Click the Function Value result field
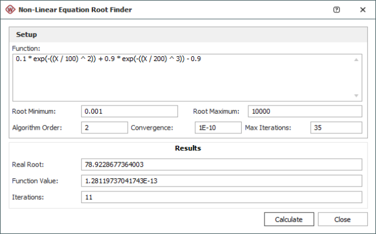This screenshot has width=376, height=234. 221,181
